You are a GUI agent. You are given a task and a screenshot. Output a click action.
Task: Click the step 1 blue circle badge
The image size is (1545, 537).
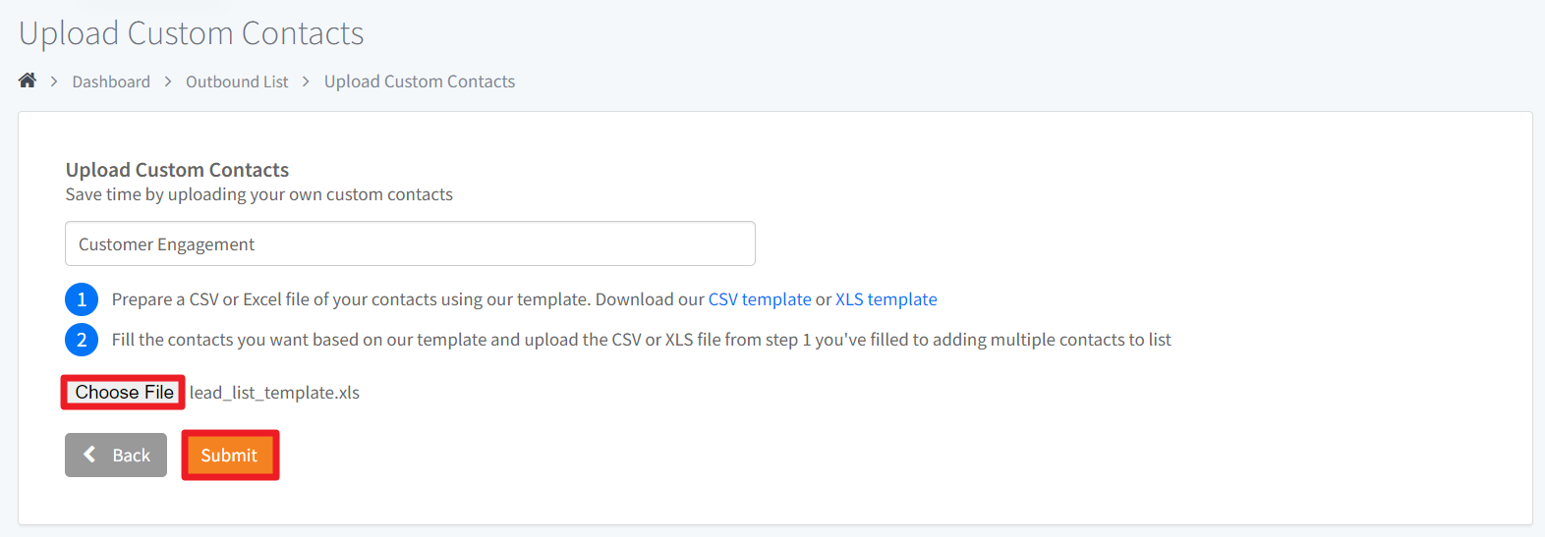[82, 299]
